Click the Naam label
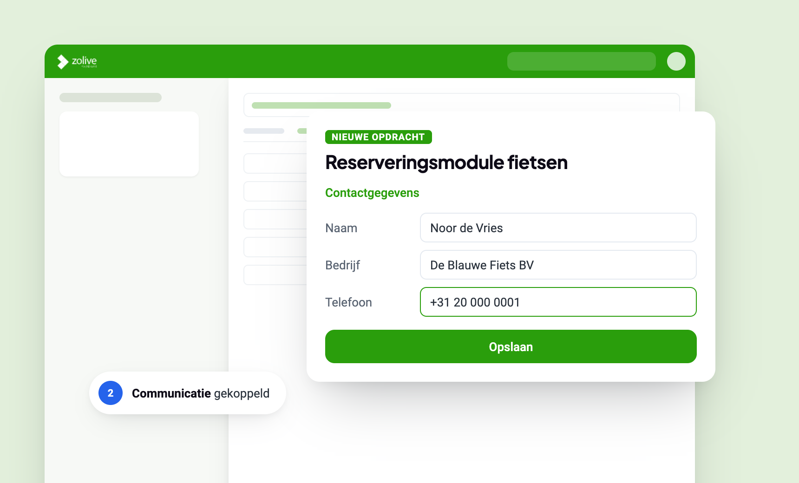799x483 pixels. 341,228
